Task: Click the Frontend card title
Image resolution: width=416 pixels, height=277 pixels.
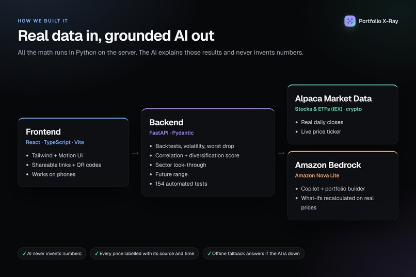Action: click(x=43, y=132)
